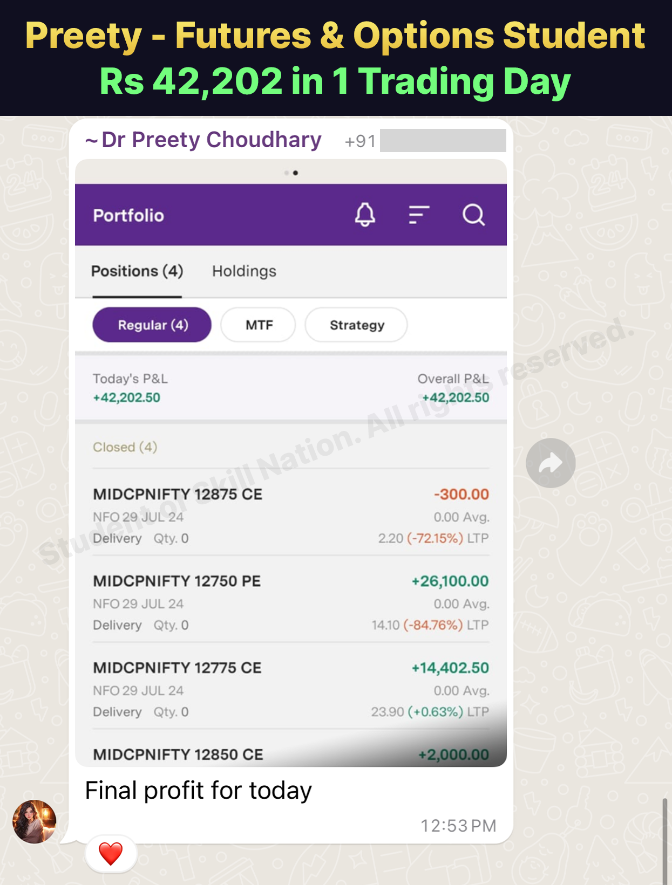Viewport: 672px width, 885px height.
Task: Select the Regular (4) filter pill
Action: click(152, 325)
